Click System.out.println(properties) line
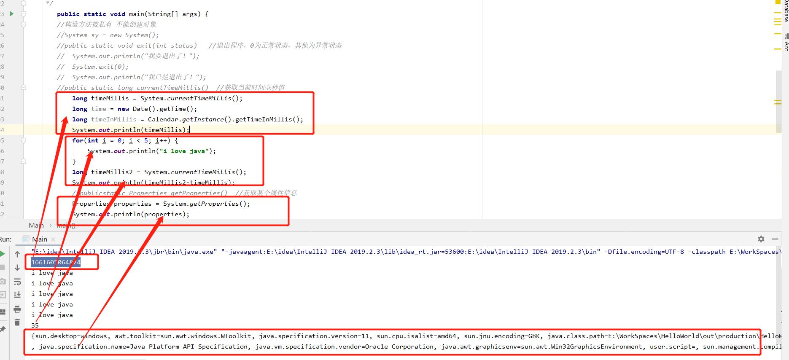 point(131,214)
